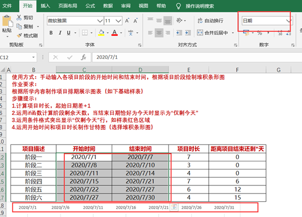Toggle Wrap Text (自动换行)
Image resolution: width=302 pixels, height=217 pixels.
click(210, 21)
